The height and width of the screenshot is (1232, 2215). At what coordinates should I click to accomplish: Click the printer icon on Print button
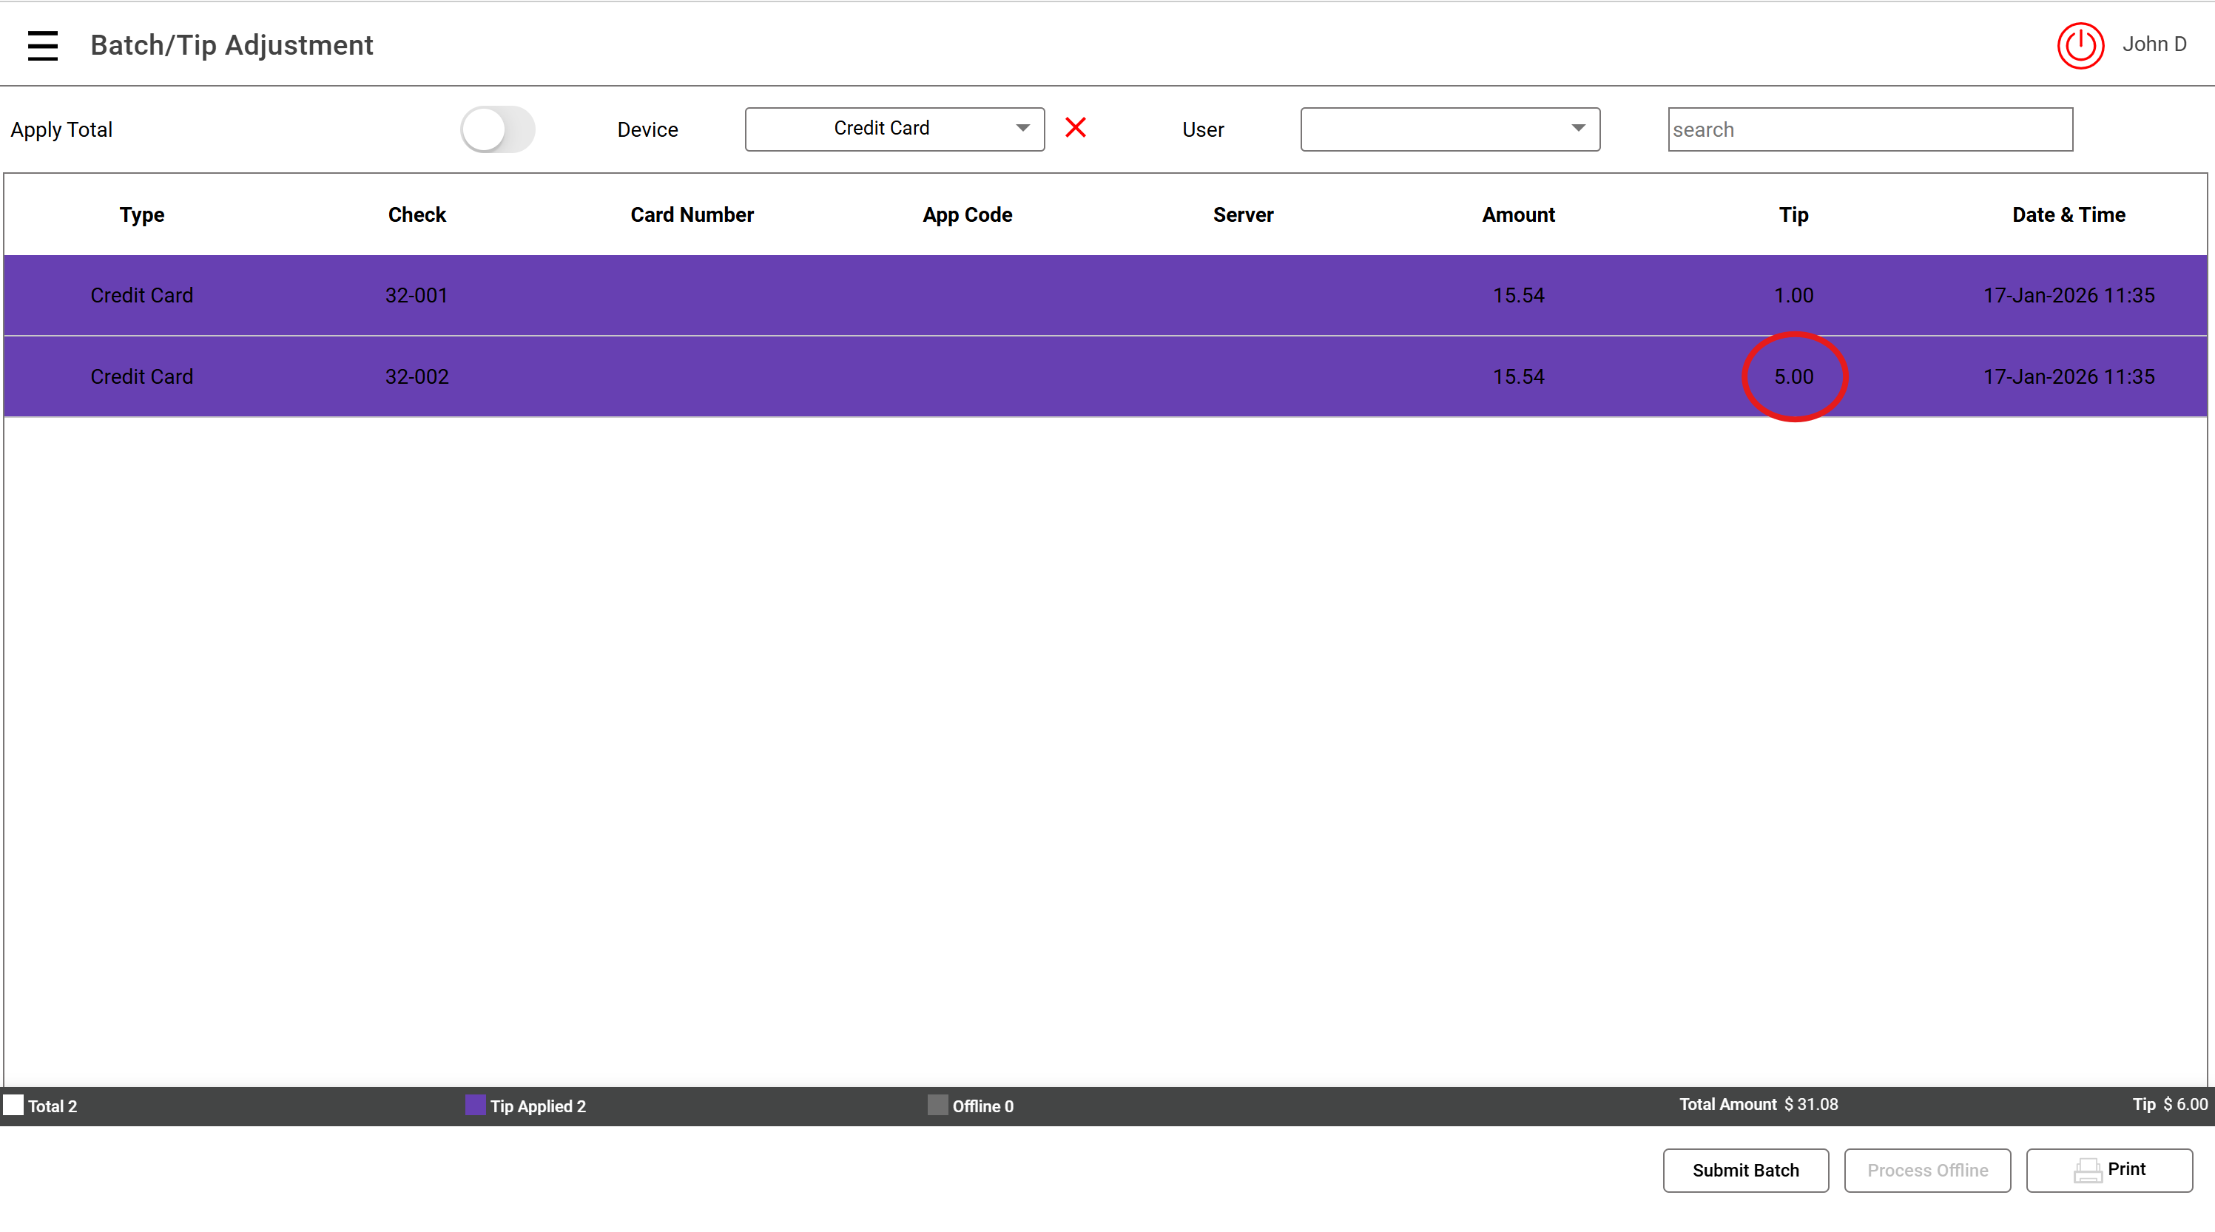pyautogui.click(x=2087, y=1170)
